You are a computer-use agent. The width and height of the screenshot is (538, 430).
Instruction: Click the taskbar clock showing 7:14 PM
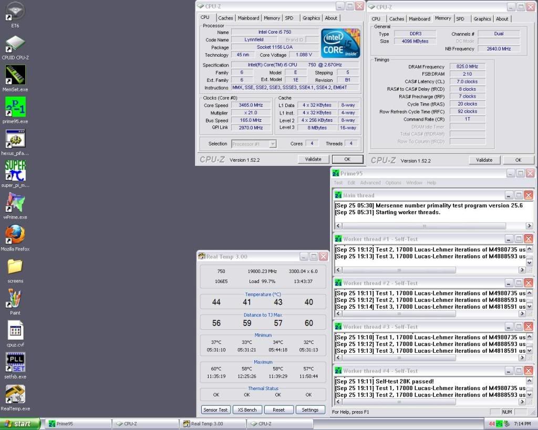(x=522, y=424)
